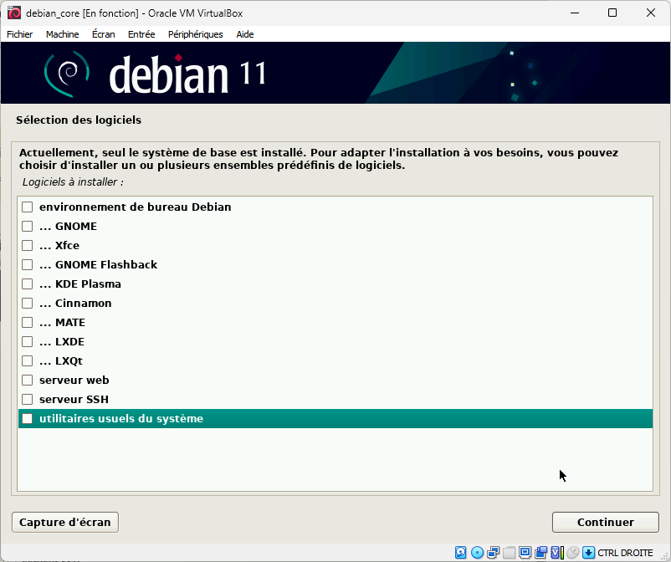The image size is (671, 562).
Task: Tick the KDE Plasma checkbox
Action: [27, 284]
